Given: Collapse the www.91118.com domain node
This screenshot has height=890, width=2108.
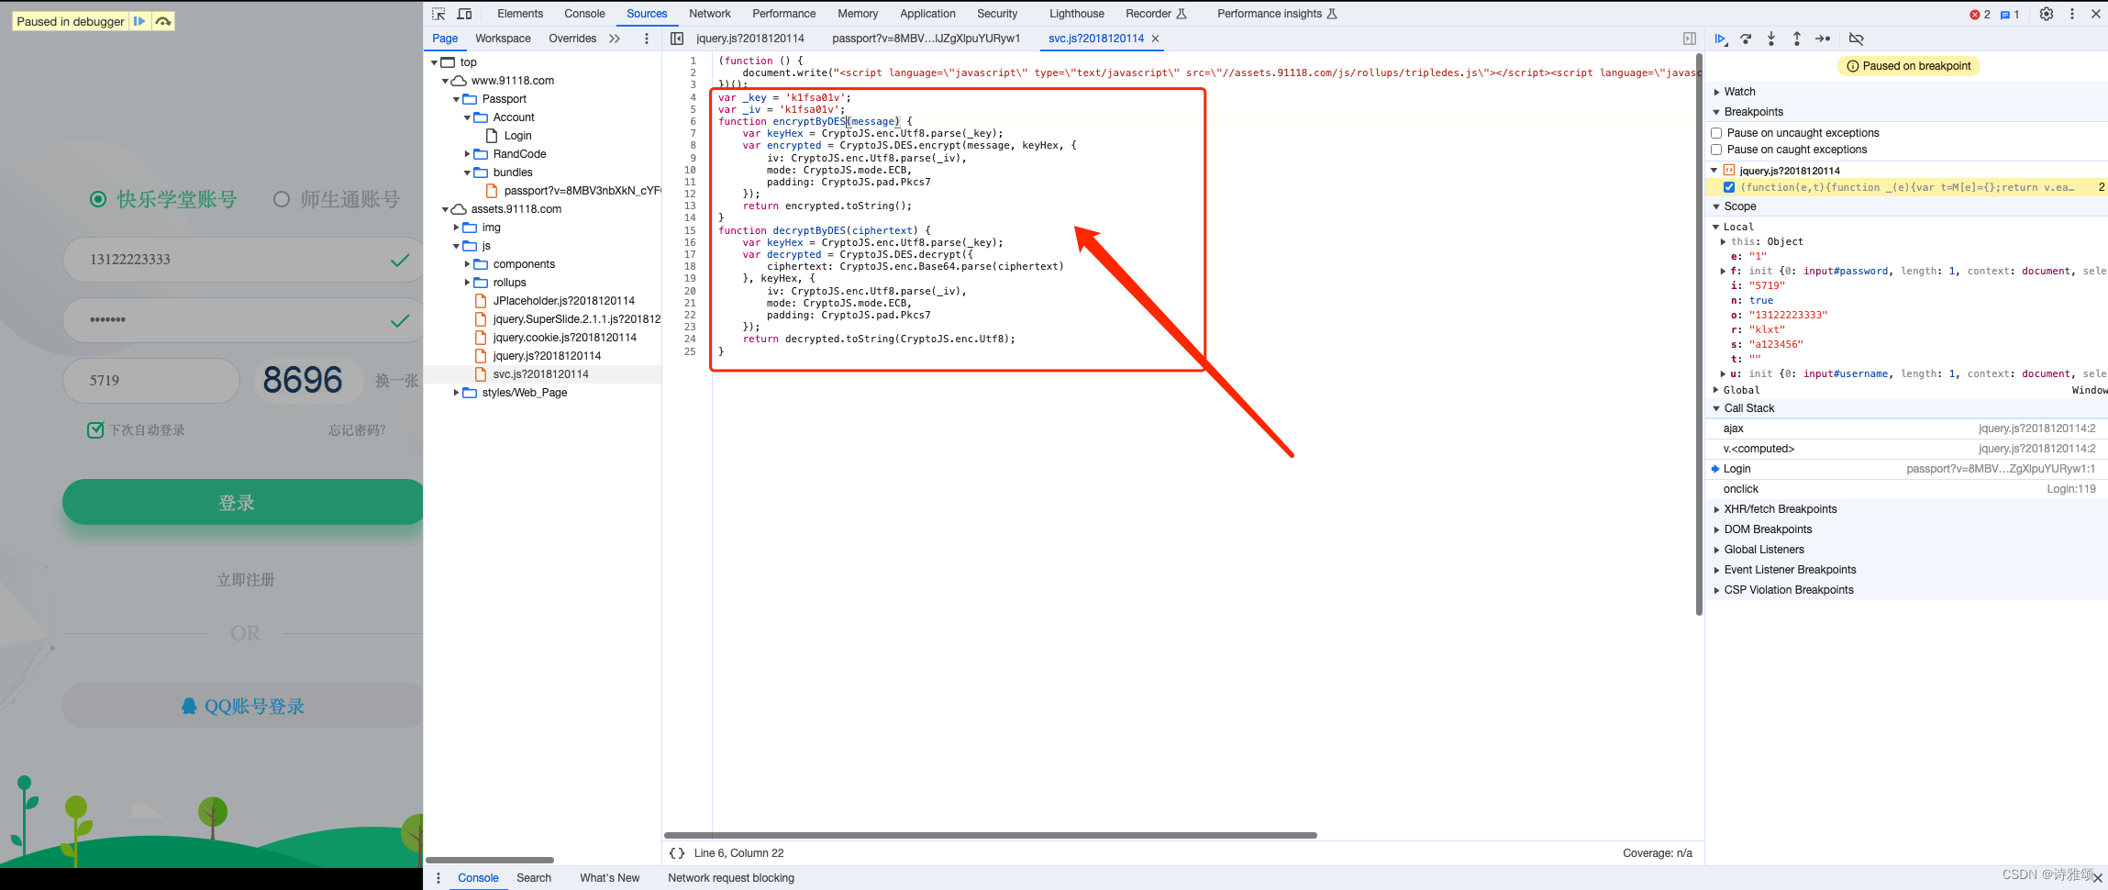Looking at the screenshot, I should point(446,81).
